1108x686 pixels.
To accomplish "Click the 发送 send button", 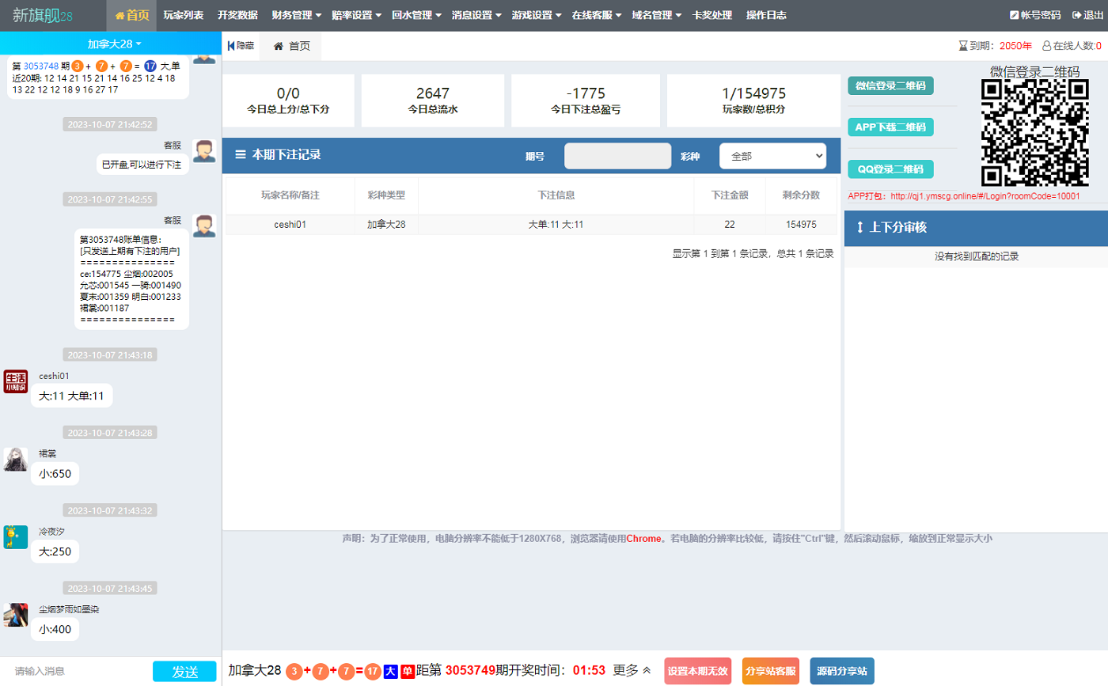I will pos(184,671).
